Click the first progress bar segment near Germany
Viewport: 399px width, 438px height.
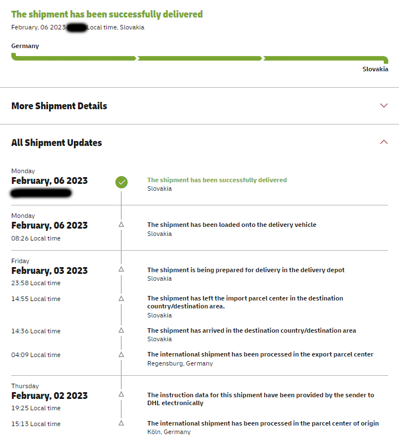73,58
